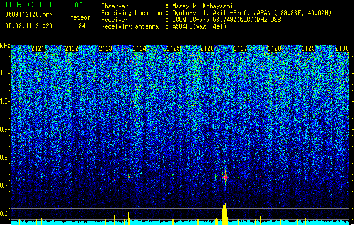This screenshot has width=355, height=225.
Task: Click the 2128 time marker
Action: pos(274,48)
